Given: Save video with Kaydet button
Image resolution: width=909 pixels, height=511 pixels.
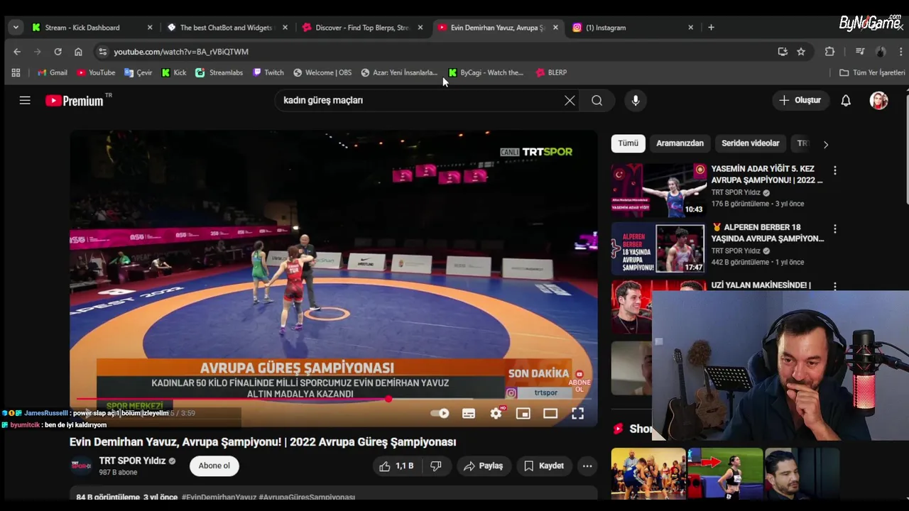Looking at the screenshot, I should (x=544, y=466).
